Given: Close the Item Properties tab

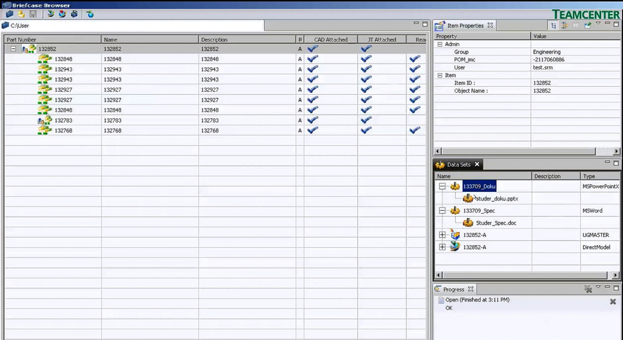Looking at the screenshot, I should click(490, 25).
